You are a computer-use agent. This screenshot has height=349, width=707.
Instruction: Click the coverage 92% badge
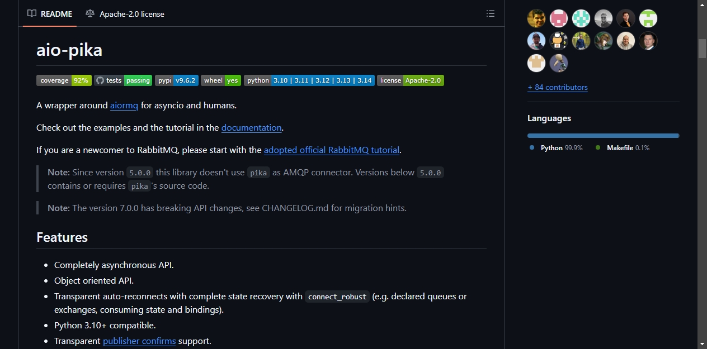coord(64,80)
